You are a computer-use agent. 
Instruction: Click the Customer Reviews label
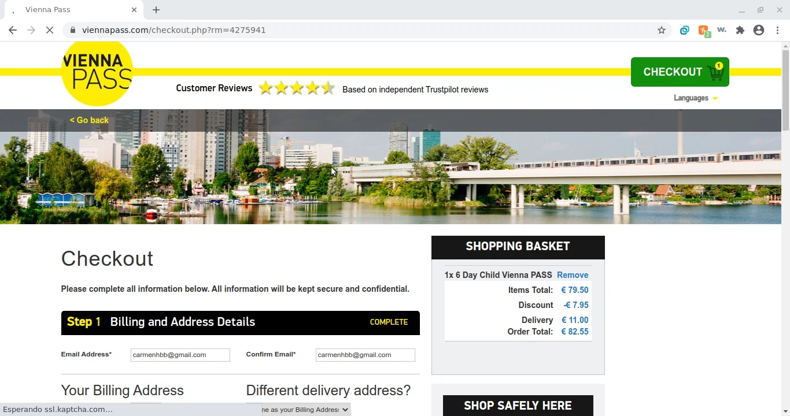click(x=214, y=88)
